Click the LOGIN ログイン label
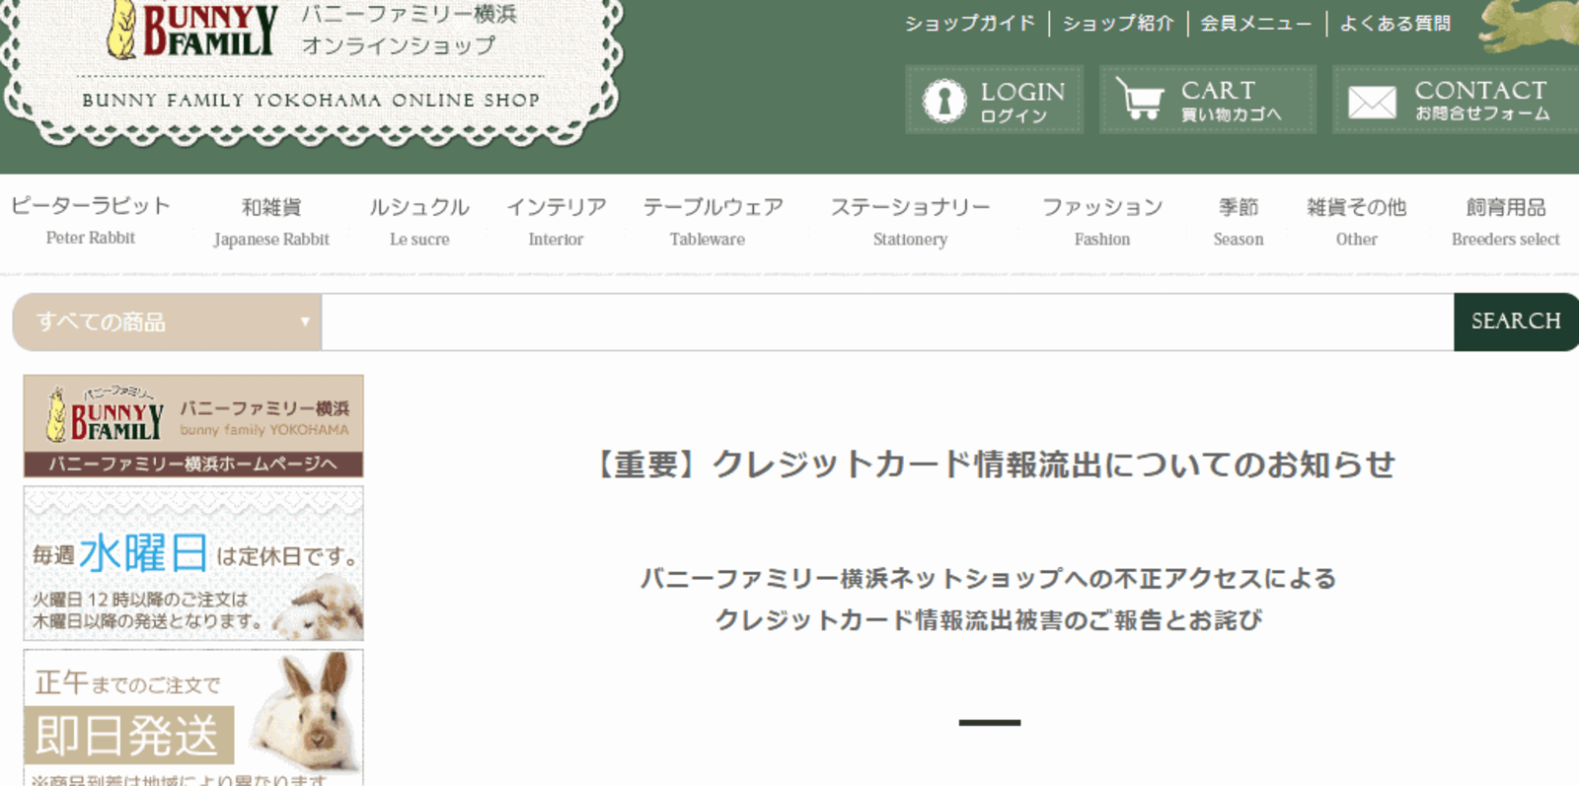Screen dimensions: 1579x786 1022,102
